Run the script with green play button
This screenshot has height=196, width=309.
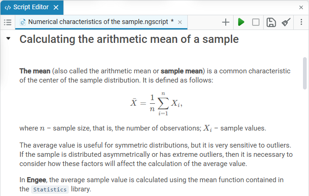point(241,22)
